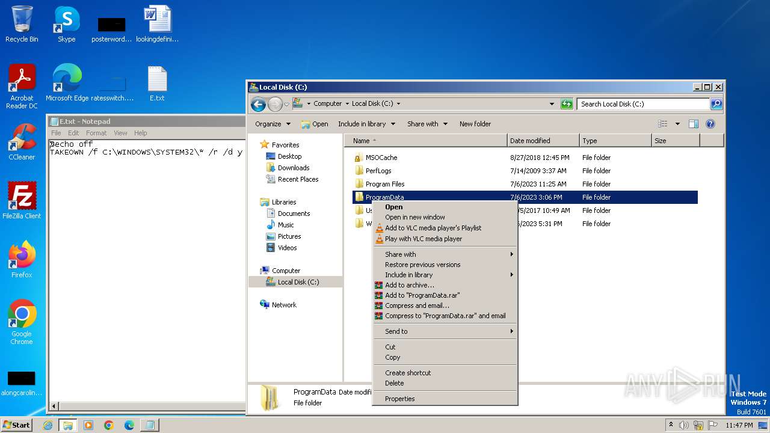The width and height of the screenshot is (770, 433).
Task: Click the Open button in Explorer toolbar
Action: (x=315, y=124)
